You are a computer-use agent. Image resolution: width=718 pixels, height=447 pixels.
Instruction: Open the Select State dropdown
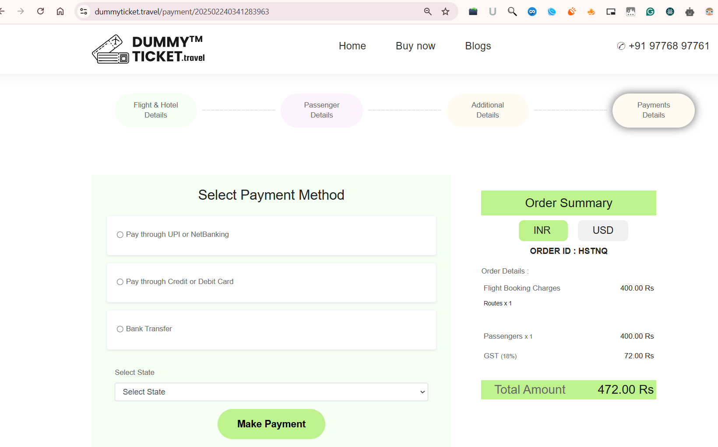click(x=271, y=392)
